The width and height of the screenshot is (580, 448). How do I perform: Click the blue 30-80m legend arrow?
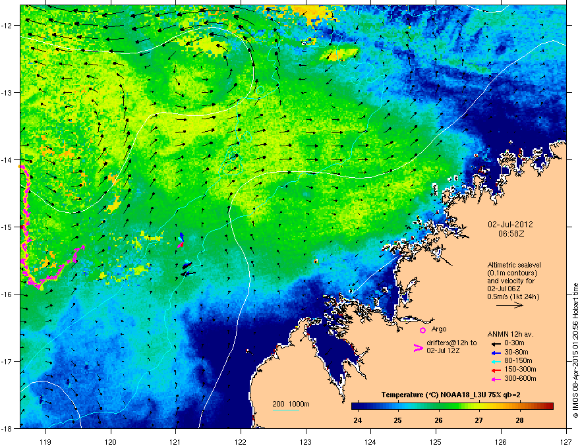point(496,353)
